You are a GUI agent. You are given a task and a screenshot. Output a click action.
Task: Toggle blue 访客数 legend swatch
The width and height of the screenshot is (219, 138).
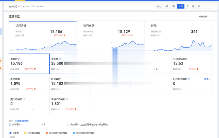click(10, 133)
